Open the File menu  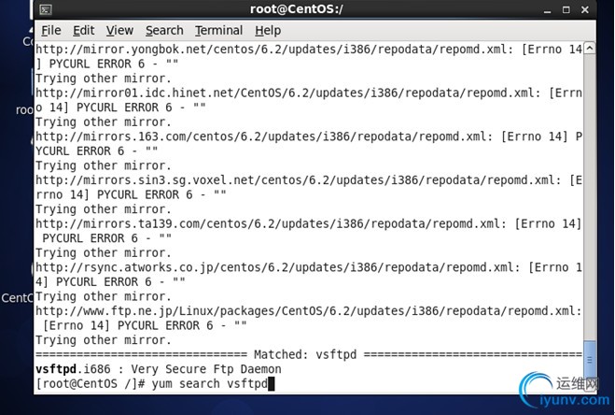[51, 30]
